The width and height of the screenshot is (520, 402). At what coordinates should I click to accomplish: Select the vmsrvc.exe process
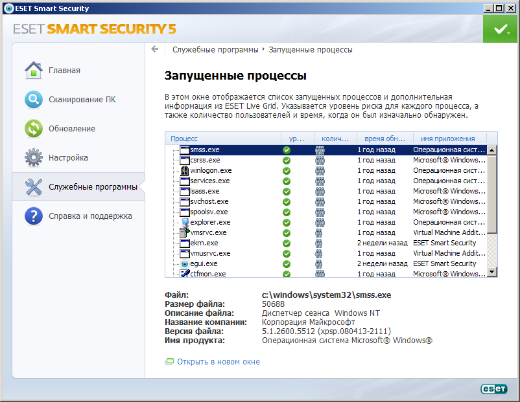[326, 232]
